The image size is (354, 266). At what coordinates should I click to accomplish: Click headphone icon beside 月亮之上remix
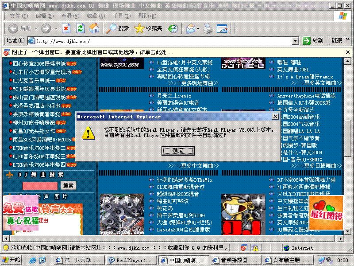tap(151, 95)
